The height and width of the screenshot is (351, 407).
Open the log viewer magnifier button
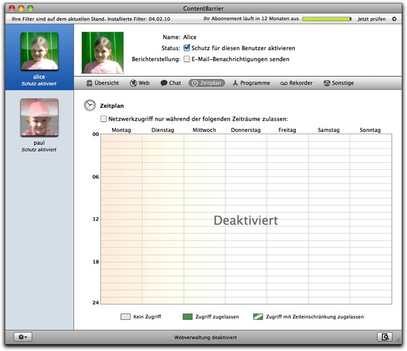[385, 337]
